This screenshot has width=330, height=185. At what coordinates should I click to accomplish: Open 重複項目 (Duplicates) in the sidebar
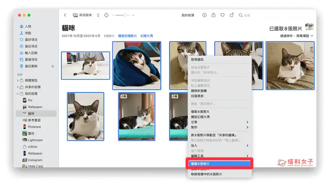click(x=31, y=60)
